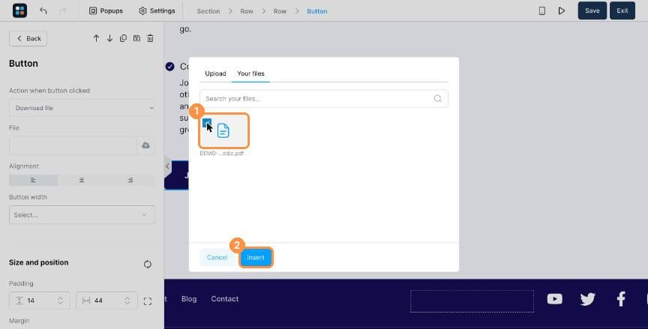Preview the page with play icon
Screen dimensions: 648x329
tap(561, 11)
